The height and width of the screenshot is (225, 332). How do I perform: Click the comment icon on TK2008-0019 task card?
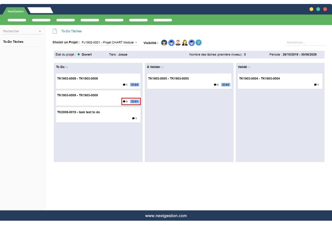tap(134, 118)
